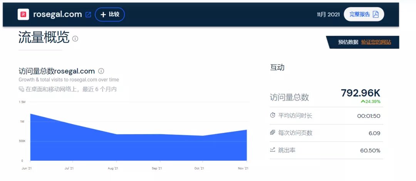Click the Aug '21 axis label
Screen dimensions: 416x181
coord(113,168)
